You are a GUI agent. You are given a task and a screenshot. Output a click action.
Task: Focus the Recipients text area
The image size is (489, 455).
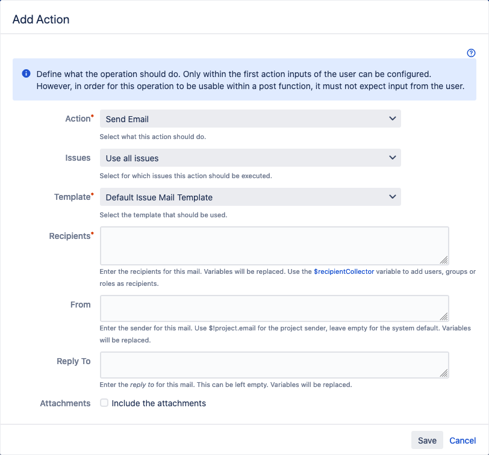tap(275, 246)
